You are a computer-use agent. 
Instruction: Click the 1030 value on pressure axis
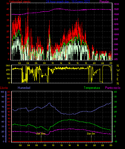pos(116,4)
